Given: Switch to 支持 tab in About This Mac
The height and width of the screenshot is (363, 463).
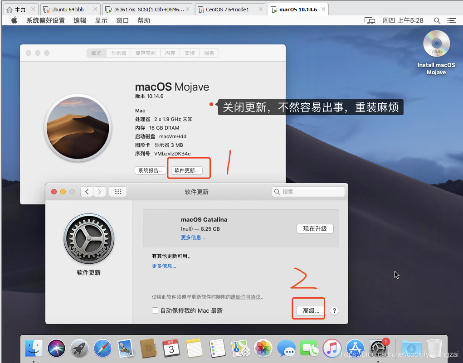Looking at the screenshot, I should coord(190,53).
